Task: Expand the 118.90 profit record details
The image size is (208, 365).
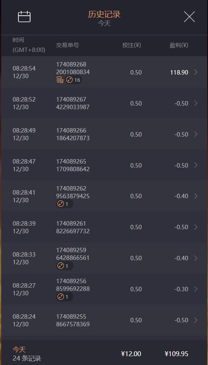Action: tap(196, 72)
